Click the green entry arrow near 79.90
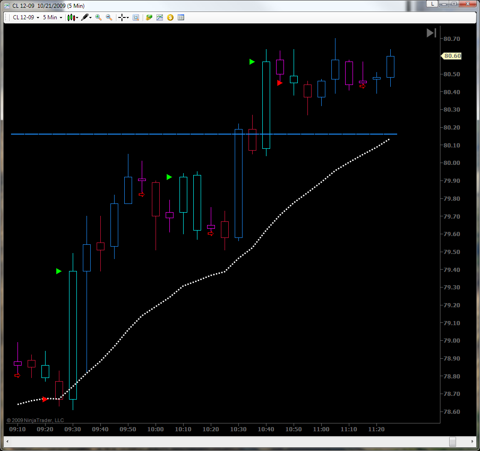This screenshot has height=451, width=480. (x=169, y=177)
